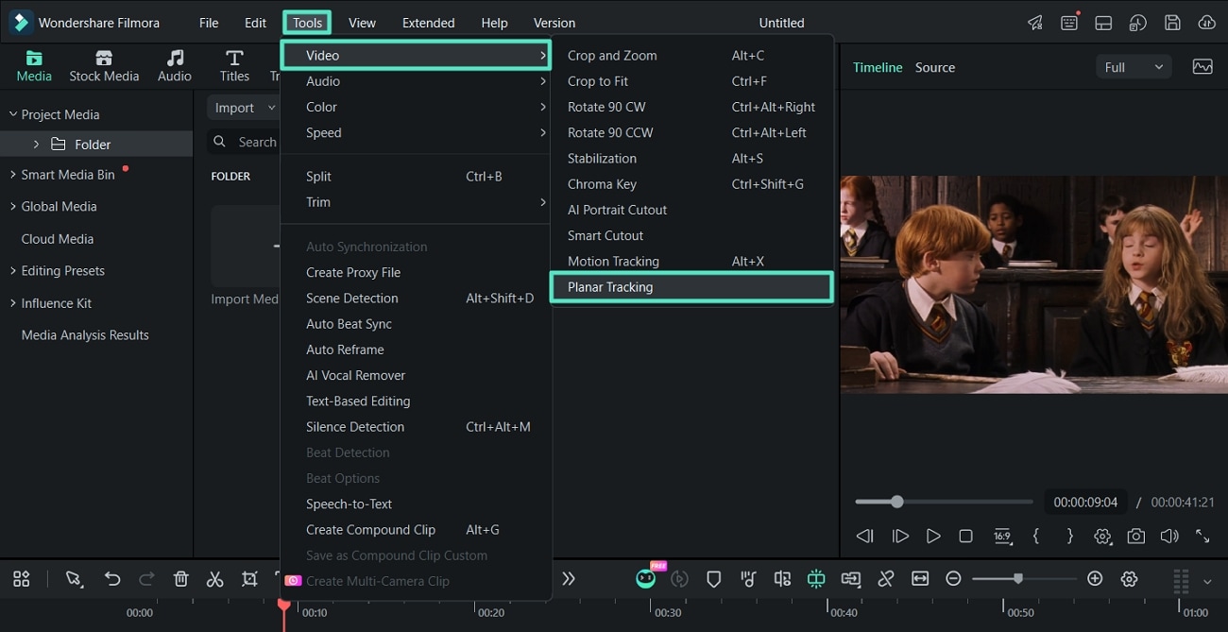
Task: Toggle the highlighted auto ripple icon
Action: pyautogui.click(x=816, y=579)
